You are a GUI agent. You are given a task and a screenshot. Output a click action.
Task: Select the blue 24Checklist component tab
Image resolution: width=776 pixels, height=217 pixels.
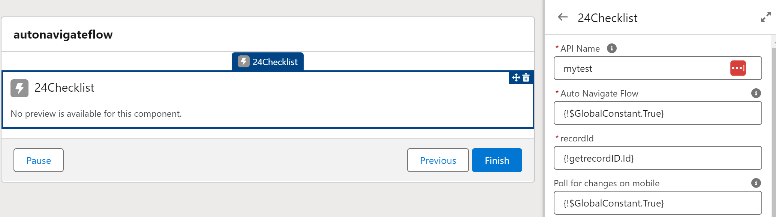click(x=268, y=62)
